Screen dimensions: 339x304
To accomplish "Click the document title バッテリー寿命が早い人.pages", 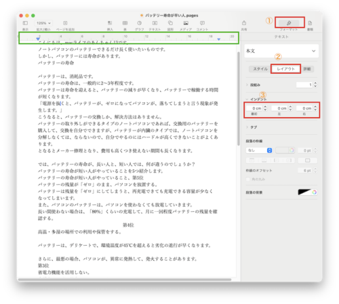I will [172, 16].
